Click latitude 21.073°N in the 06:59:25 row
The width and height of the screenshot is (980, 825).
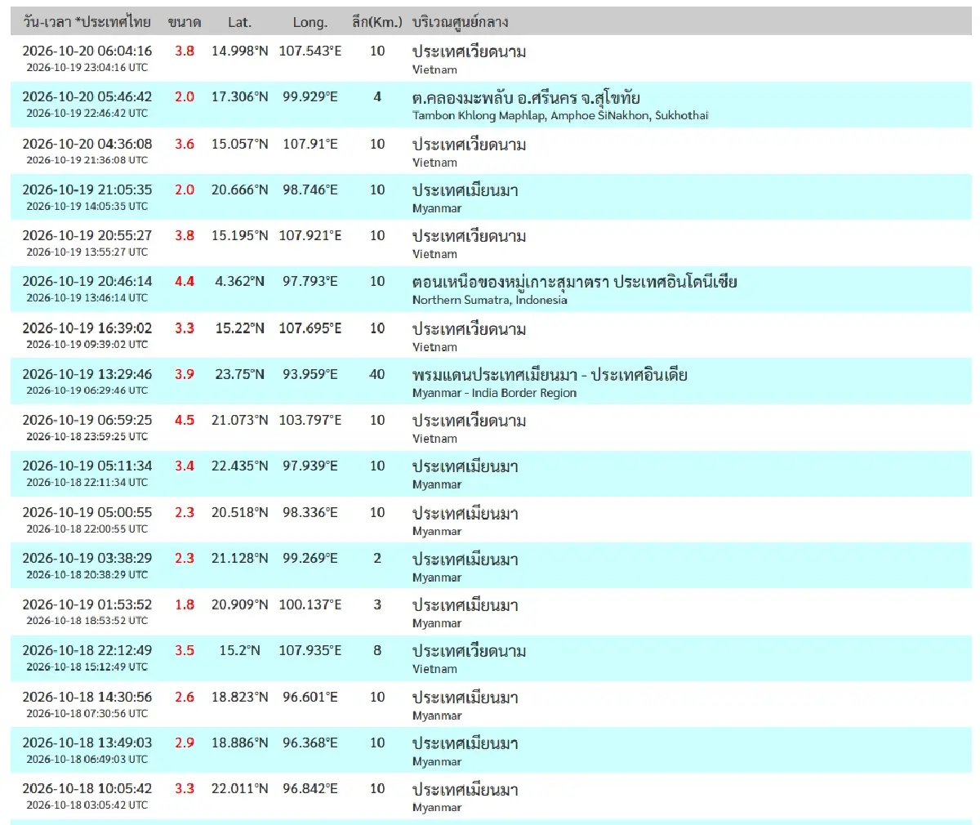point(239,420)
